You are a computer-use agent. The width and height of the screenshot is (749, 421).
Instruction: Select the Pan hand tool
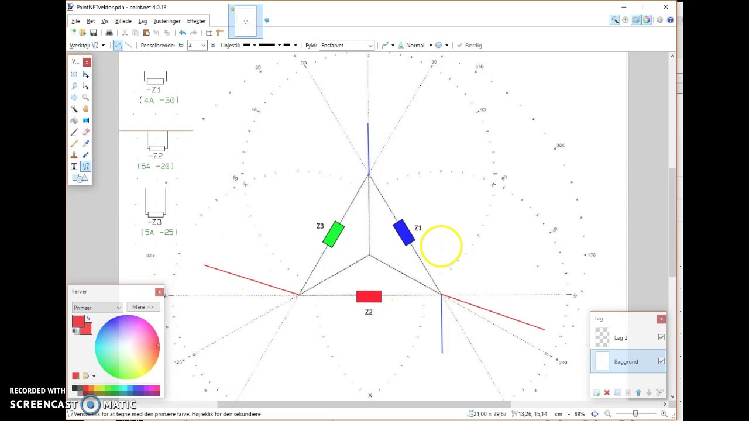click(x=86, y=109)
